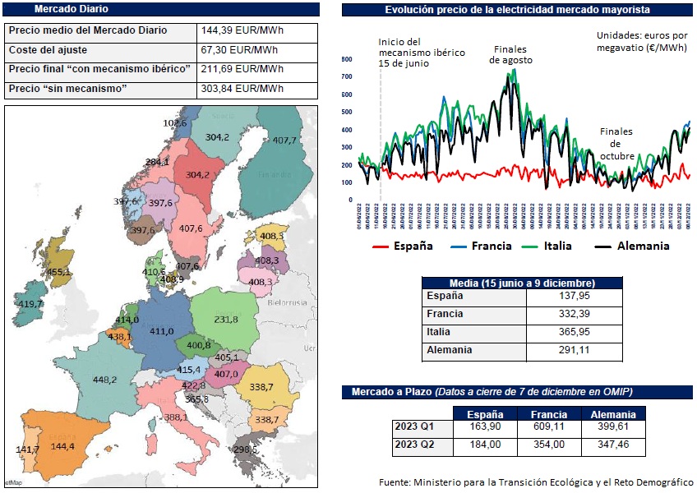Screen dimensions: 697x493
Task: Click Germany on the map labeled 411,0
Action: tap(161, 330)
